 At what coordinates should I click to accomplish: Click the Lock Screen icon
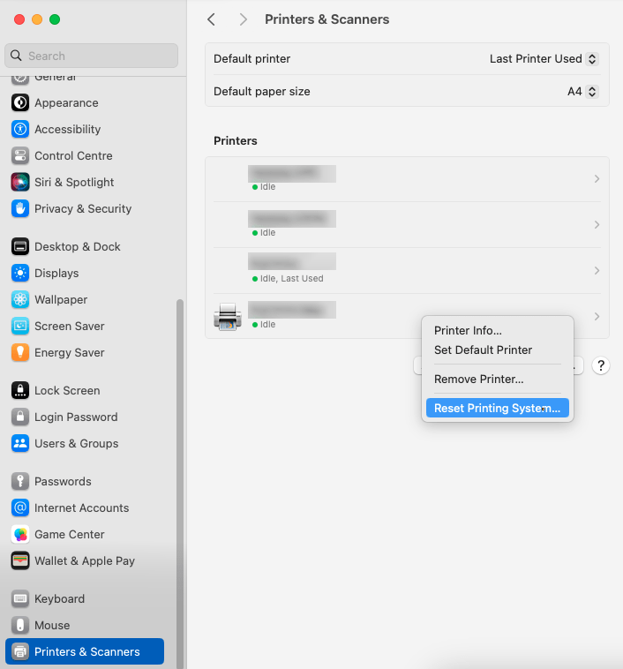(x=20, y=390)
